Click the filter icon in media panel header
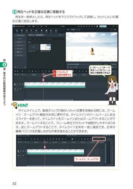 (x=60, y=35)
